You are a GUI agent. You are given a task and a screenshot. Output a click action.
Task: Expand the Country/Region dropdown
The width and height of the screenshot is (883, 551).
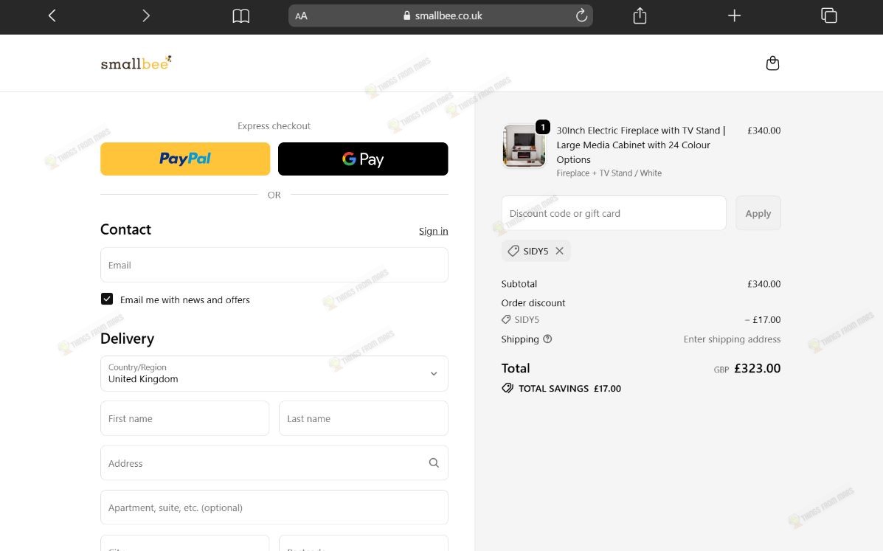(x=274, y=373)
